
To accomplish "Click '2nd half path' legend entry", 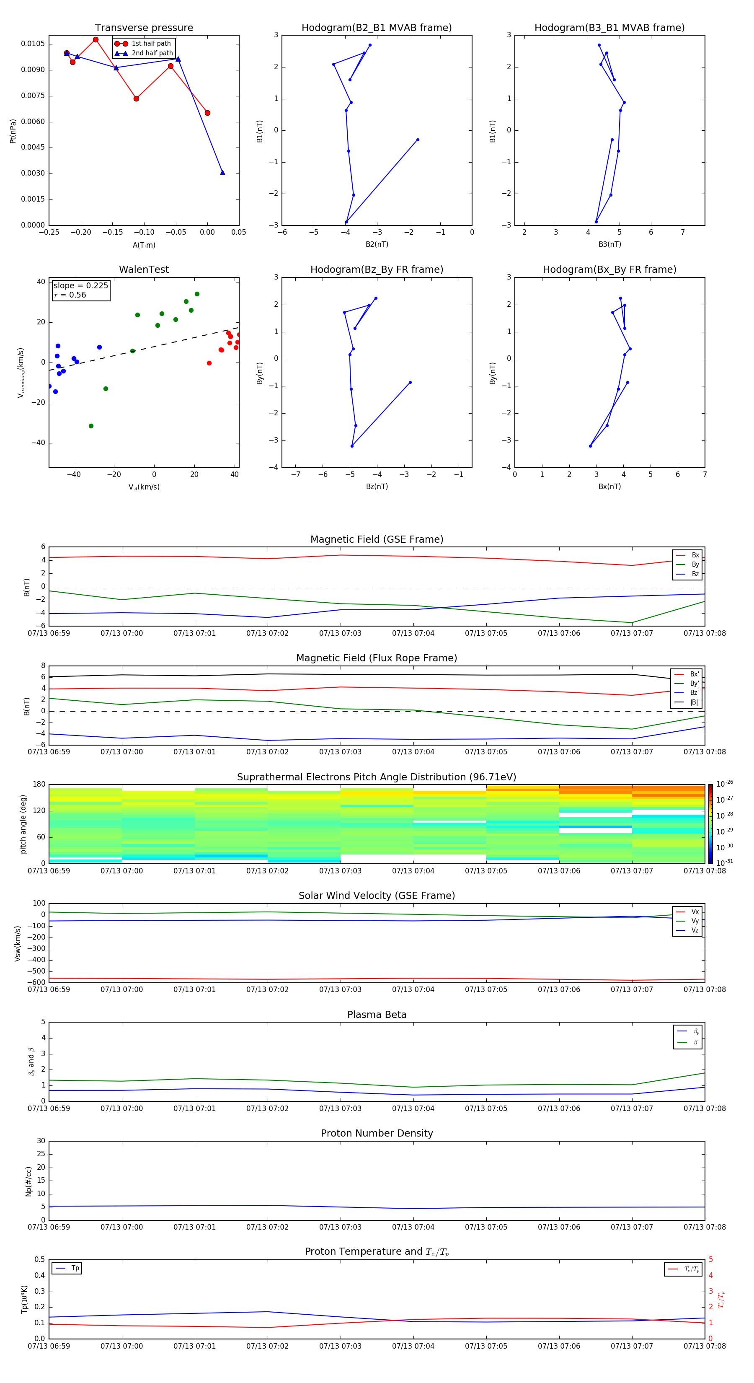I will [143, 53].
